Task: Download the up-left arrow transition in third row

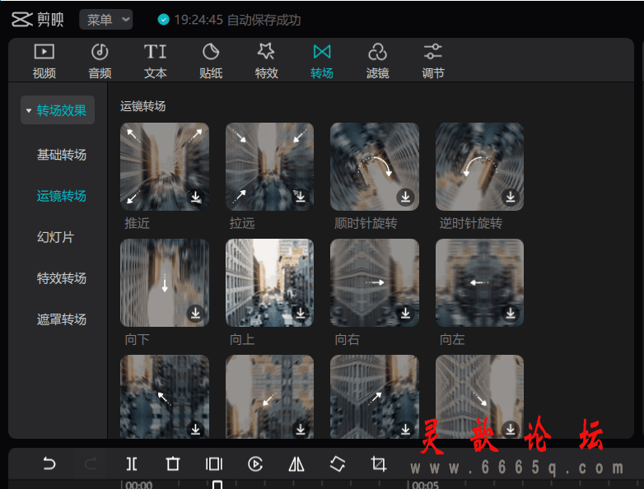Action: pyautogui.click(x=195, y=430)
